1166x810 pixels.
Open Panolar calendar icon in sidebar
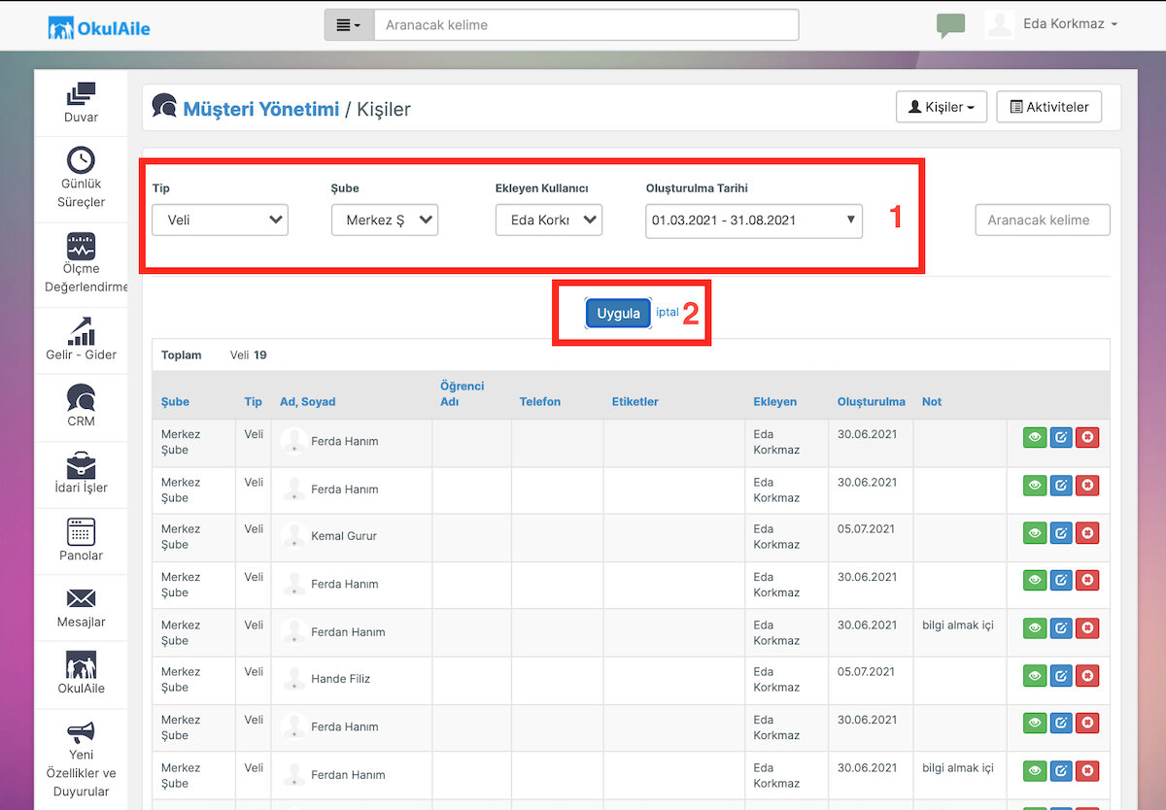coord(81,531)
